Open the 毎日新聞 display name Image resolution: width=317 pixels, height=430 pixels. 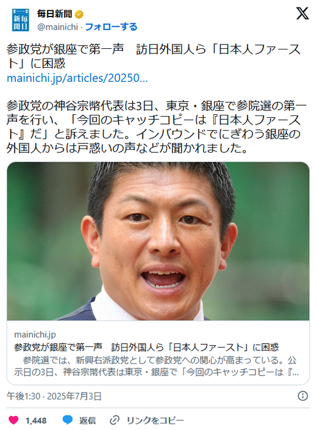(x=55, y=13)
